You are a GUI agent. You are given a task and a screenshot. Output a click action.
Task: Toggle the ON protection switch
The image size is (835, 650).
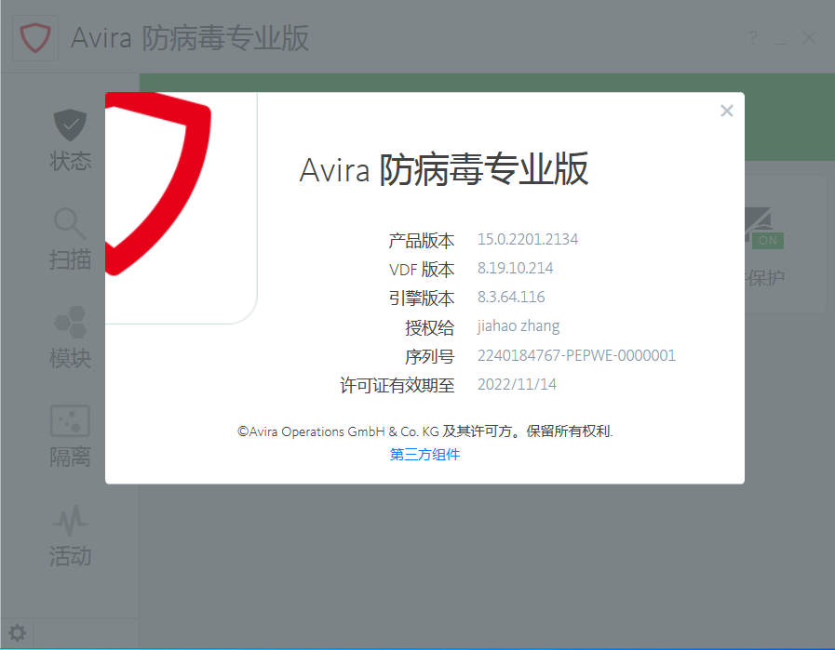point(767,241)
